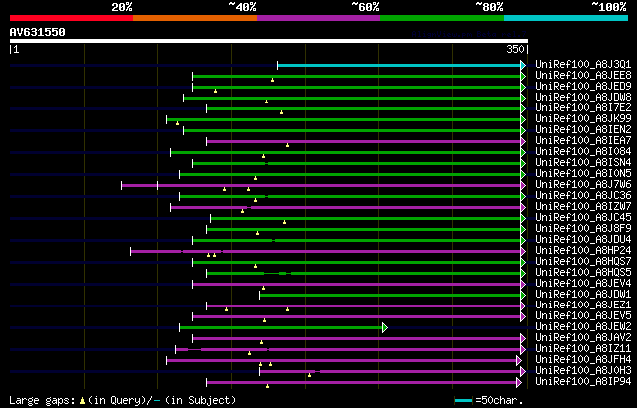The image size is (637, 408).
Task: Click the yellow gap marker under A8JK99 bar
Action: [x=177, y=123]
